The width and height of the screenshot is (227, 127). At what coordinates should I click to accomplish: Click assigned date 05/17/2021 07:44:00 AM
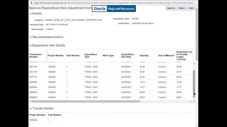pyautogui.click(x=57, y=25)
